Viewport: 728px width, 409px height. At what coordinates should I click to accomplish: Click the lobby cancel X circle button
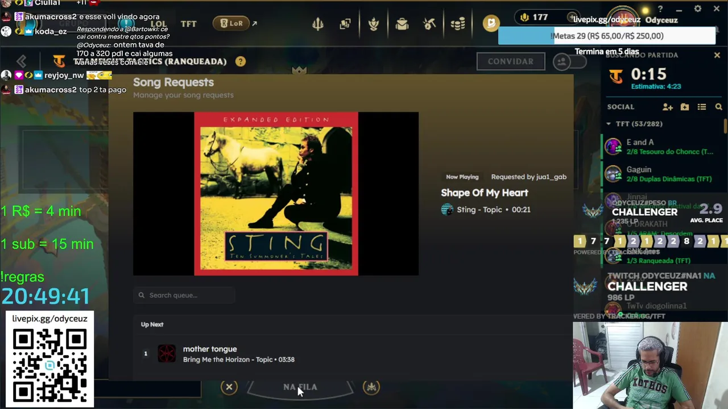229,387
